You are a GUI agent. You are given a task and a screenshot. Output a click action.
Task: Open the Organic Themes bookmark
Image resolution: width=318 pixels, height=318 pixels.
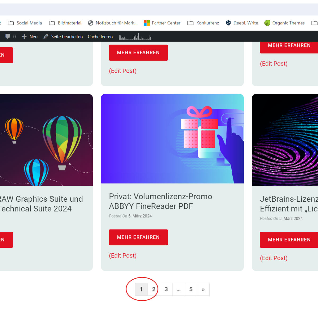[x=285, y=23]
